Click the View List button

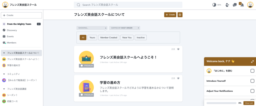click(x=249, y=103)
